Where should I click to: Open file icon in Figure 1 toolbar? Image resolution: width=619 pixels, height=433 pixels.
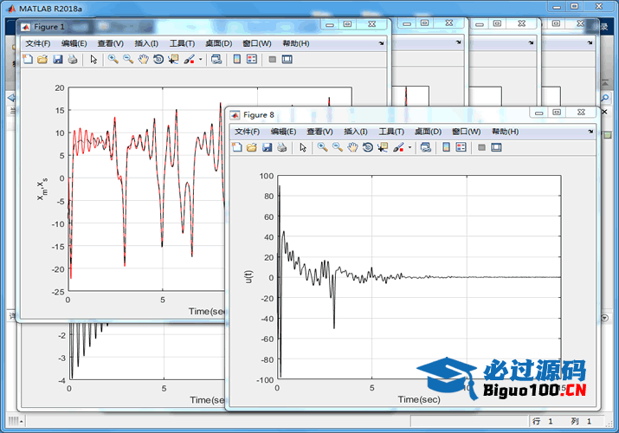click(42, 59)
